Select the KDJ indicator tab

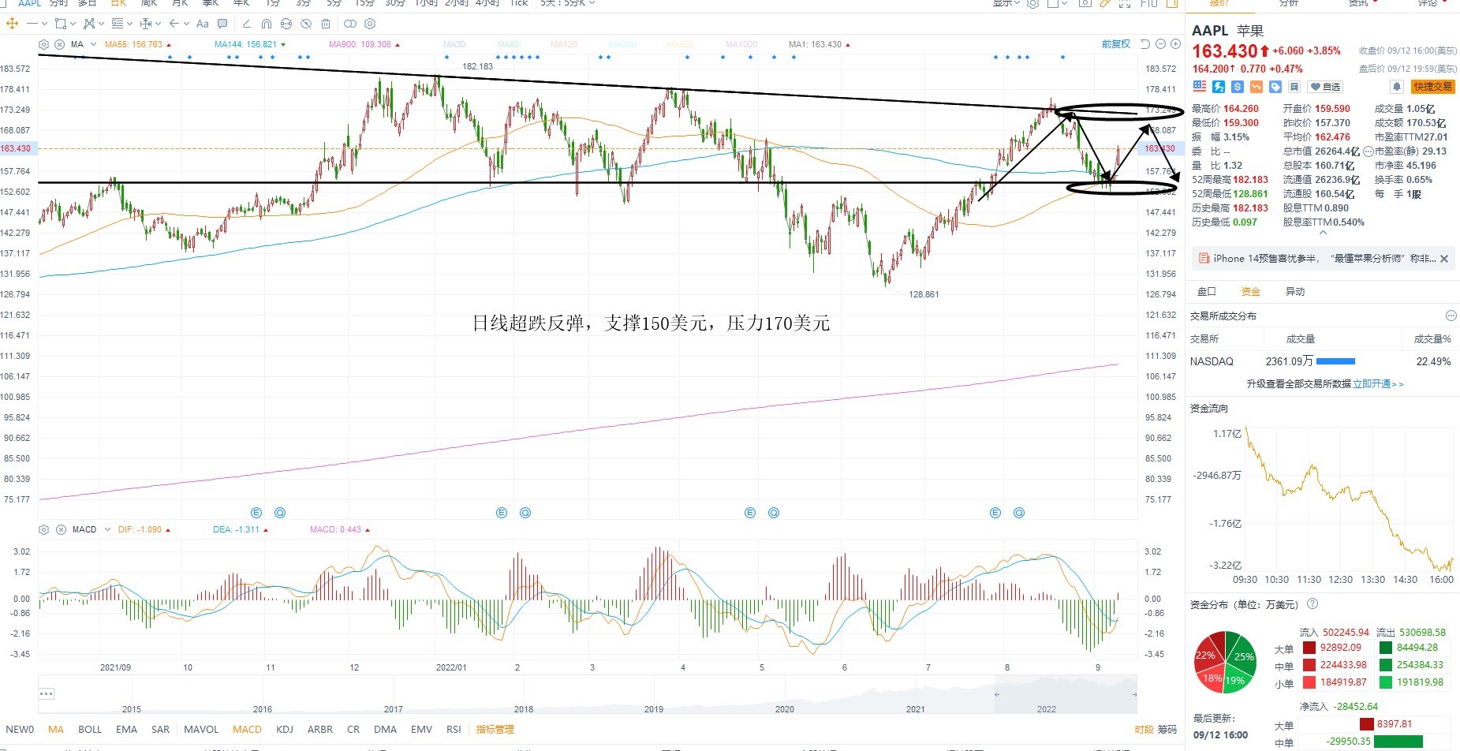(x=285, y=730)
